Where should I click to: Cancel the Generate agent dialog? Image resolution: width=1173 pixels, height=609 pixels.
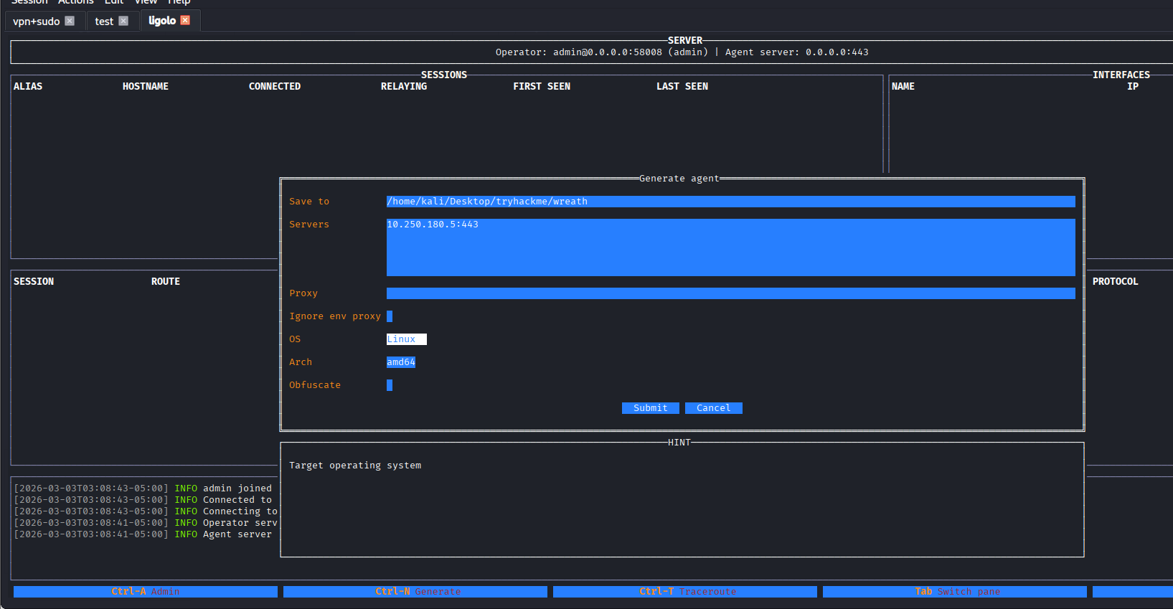pyautogui.click(x=713, y=408)
